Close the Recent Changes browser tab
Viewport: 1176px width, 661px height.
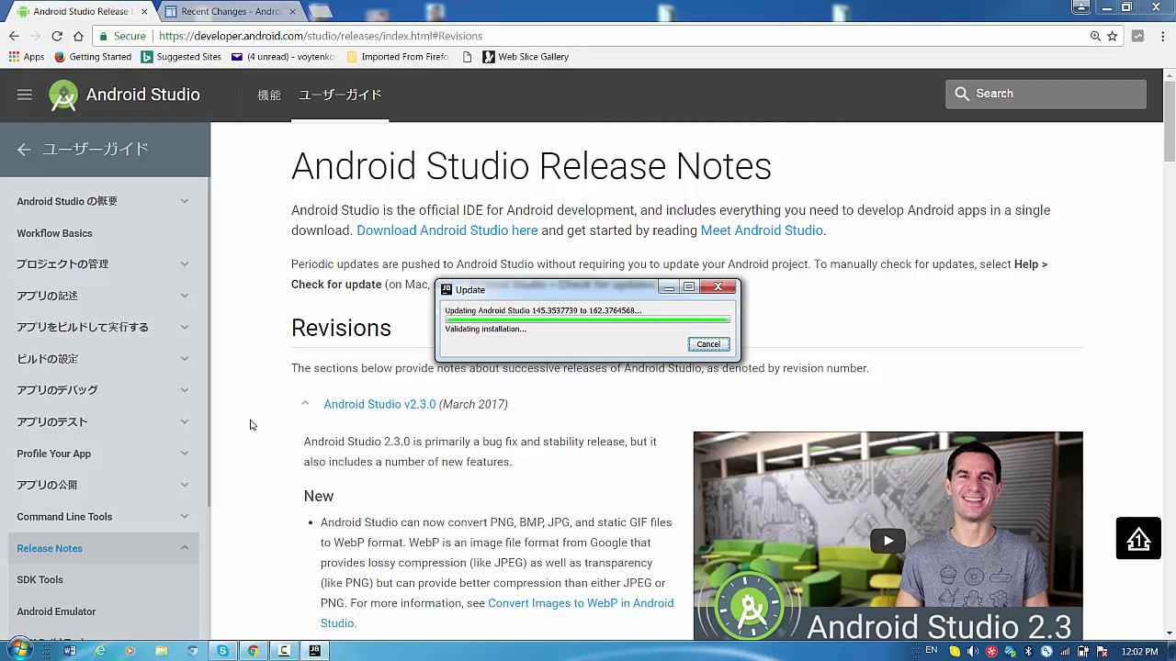pyautogui.click(x=293, y=11)
